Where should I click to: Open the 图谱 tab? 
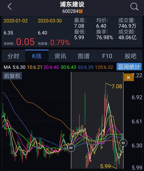coord(84,56)
